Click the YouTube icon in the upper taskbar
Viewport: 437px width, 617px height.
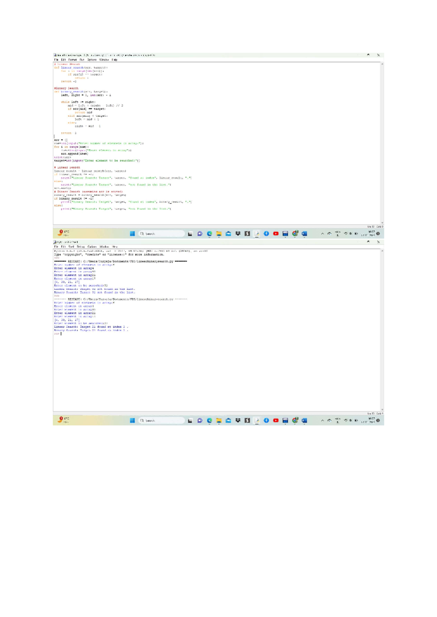[x=276, y=234]
